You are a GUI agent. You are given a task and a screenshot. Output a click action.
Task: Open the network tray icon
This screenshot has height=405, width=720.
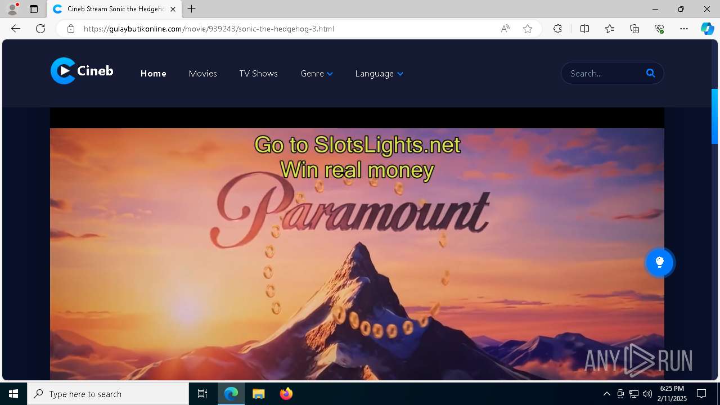634,394
